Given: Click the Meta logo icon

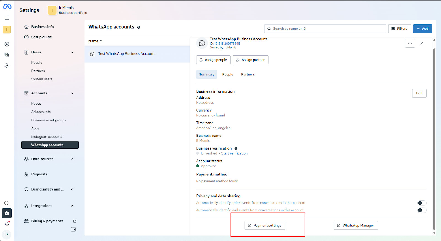Looking at the screenshot, I should pyautogui.click(x=7, y=7).
